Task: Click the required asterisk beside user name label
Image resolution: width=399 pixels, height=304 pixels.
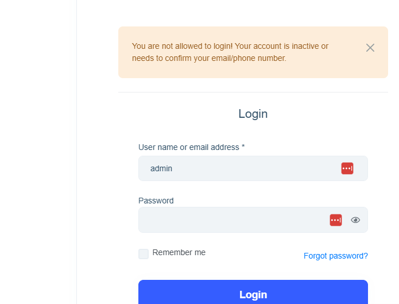Action: tap(243, 147)
